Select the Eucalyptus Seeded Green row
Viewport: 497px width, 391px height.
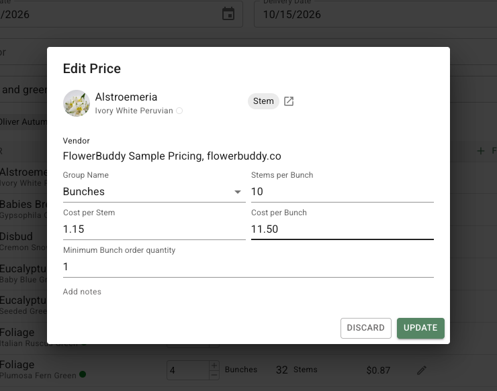coord(24,306)
